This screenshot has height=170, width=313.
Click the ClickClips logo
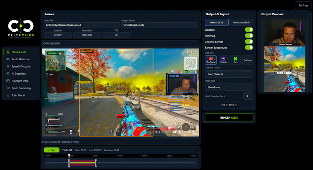coord(21,28)
